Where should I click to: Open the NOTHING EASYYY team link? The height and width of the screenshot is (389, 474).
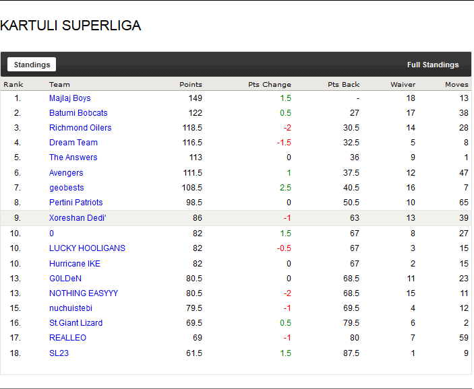(x=84, y=293)
